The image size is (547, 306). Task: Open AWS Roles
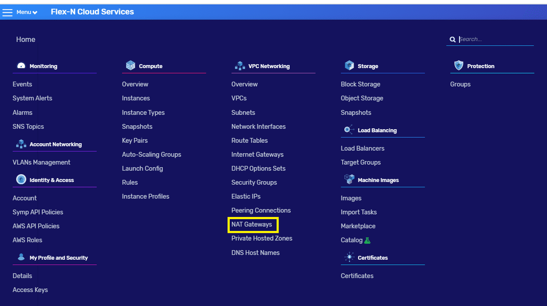[27, 240]
